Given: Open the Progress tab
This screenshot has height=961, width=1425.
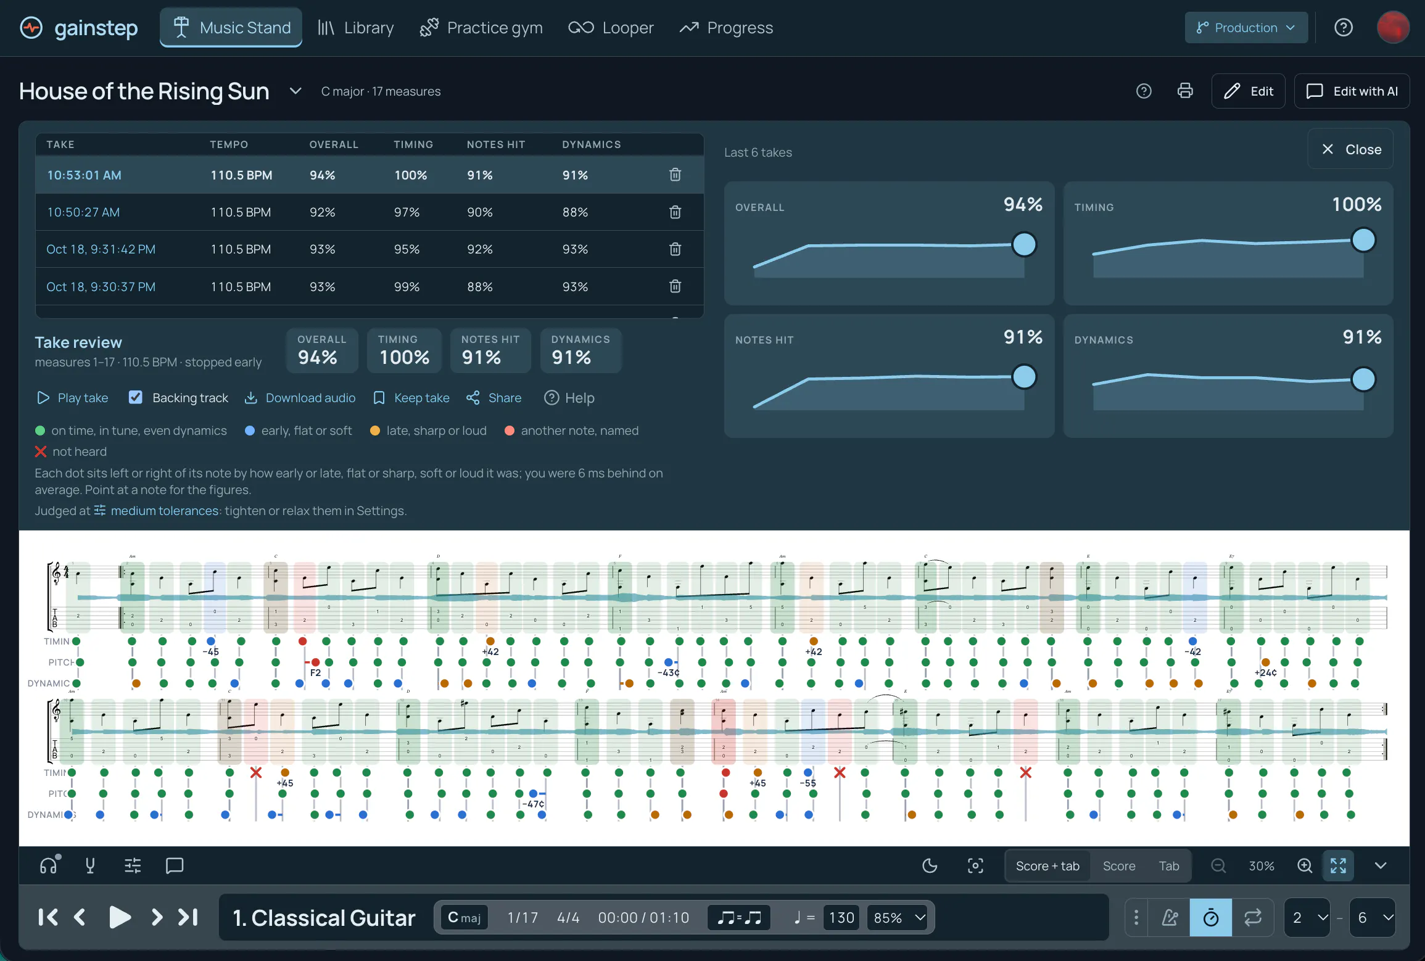Looking at the screenshot, I should tap(726, 27).
